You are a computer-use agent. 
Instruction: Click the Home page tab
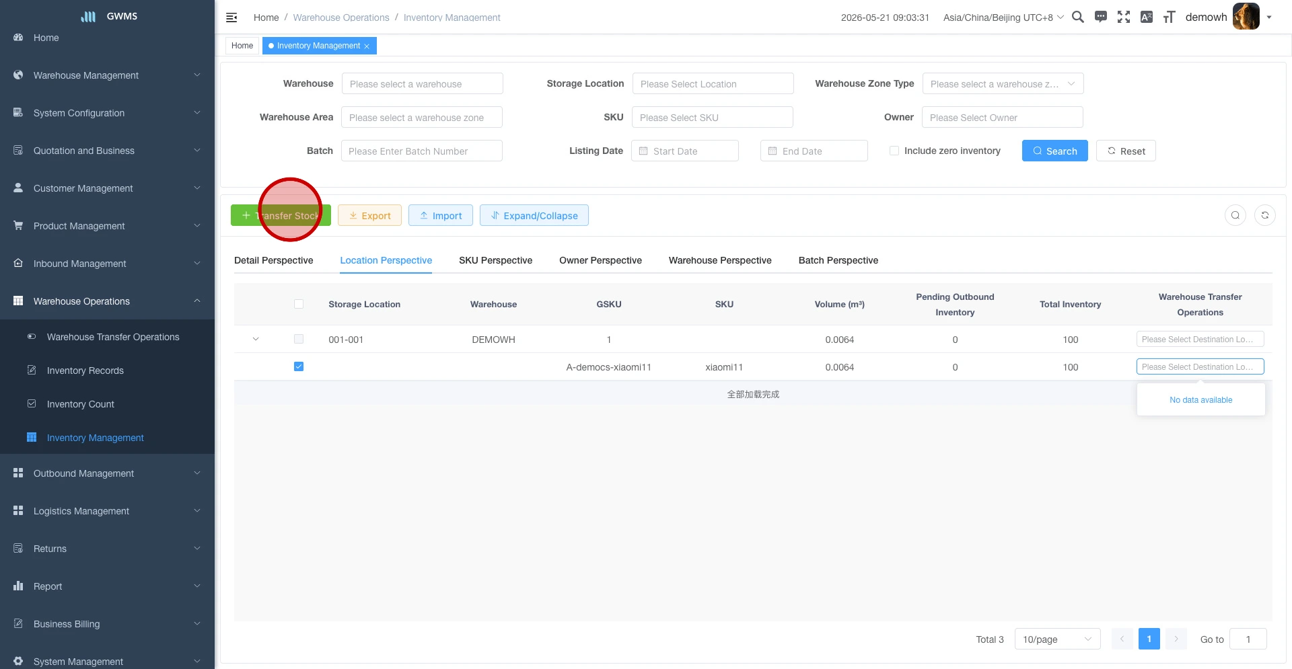(242, 46)
